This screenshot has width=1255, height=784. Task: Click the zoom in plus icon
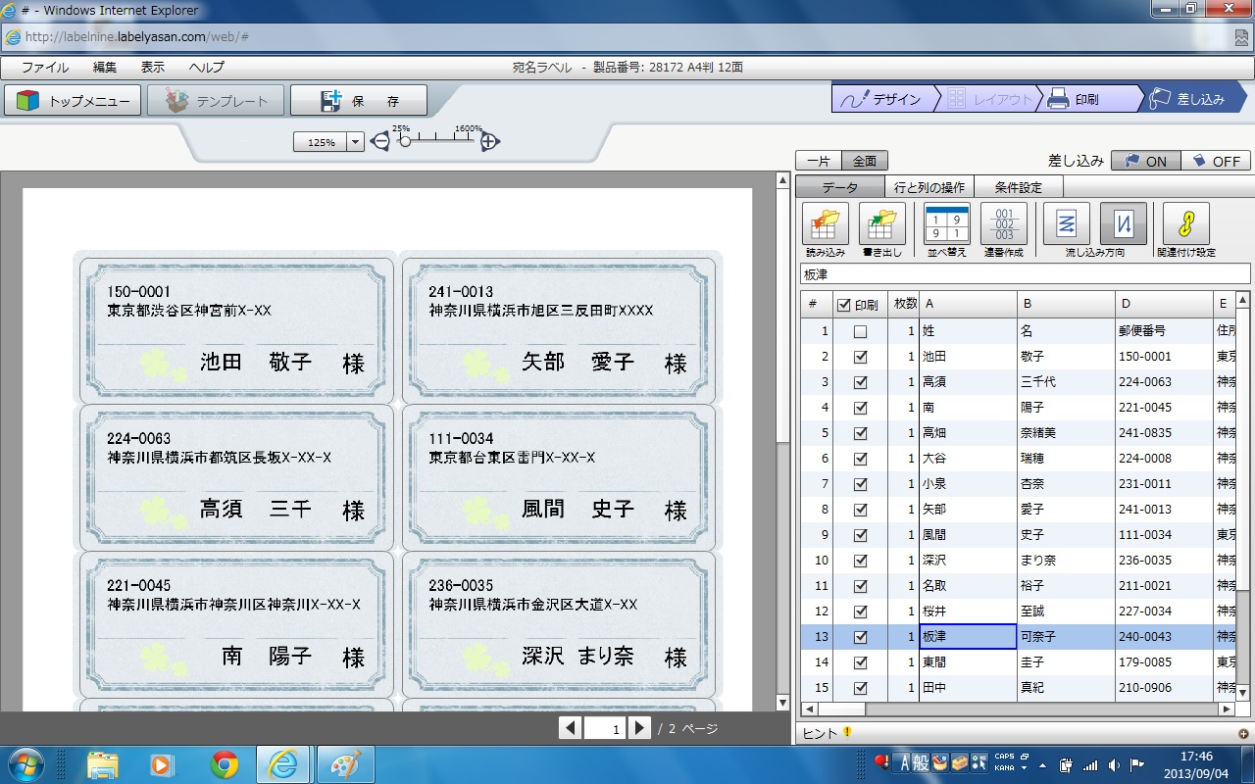490,142
